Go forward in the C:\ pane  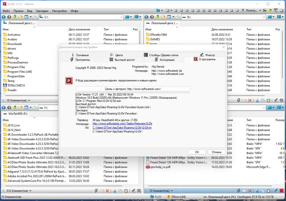(x=9, y=17)
